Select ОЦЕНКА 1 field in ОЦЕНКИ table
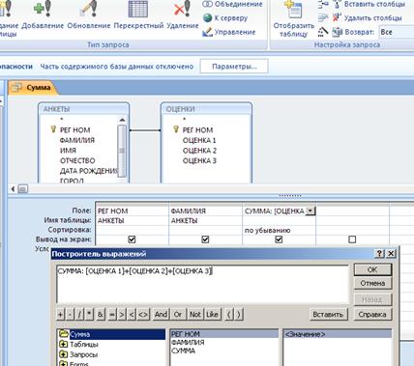Image resolution: width=414 pixels, height=366 pixels. [199, 140]
